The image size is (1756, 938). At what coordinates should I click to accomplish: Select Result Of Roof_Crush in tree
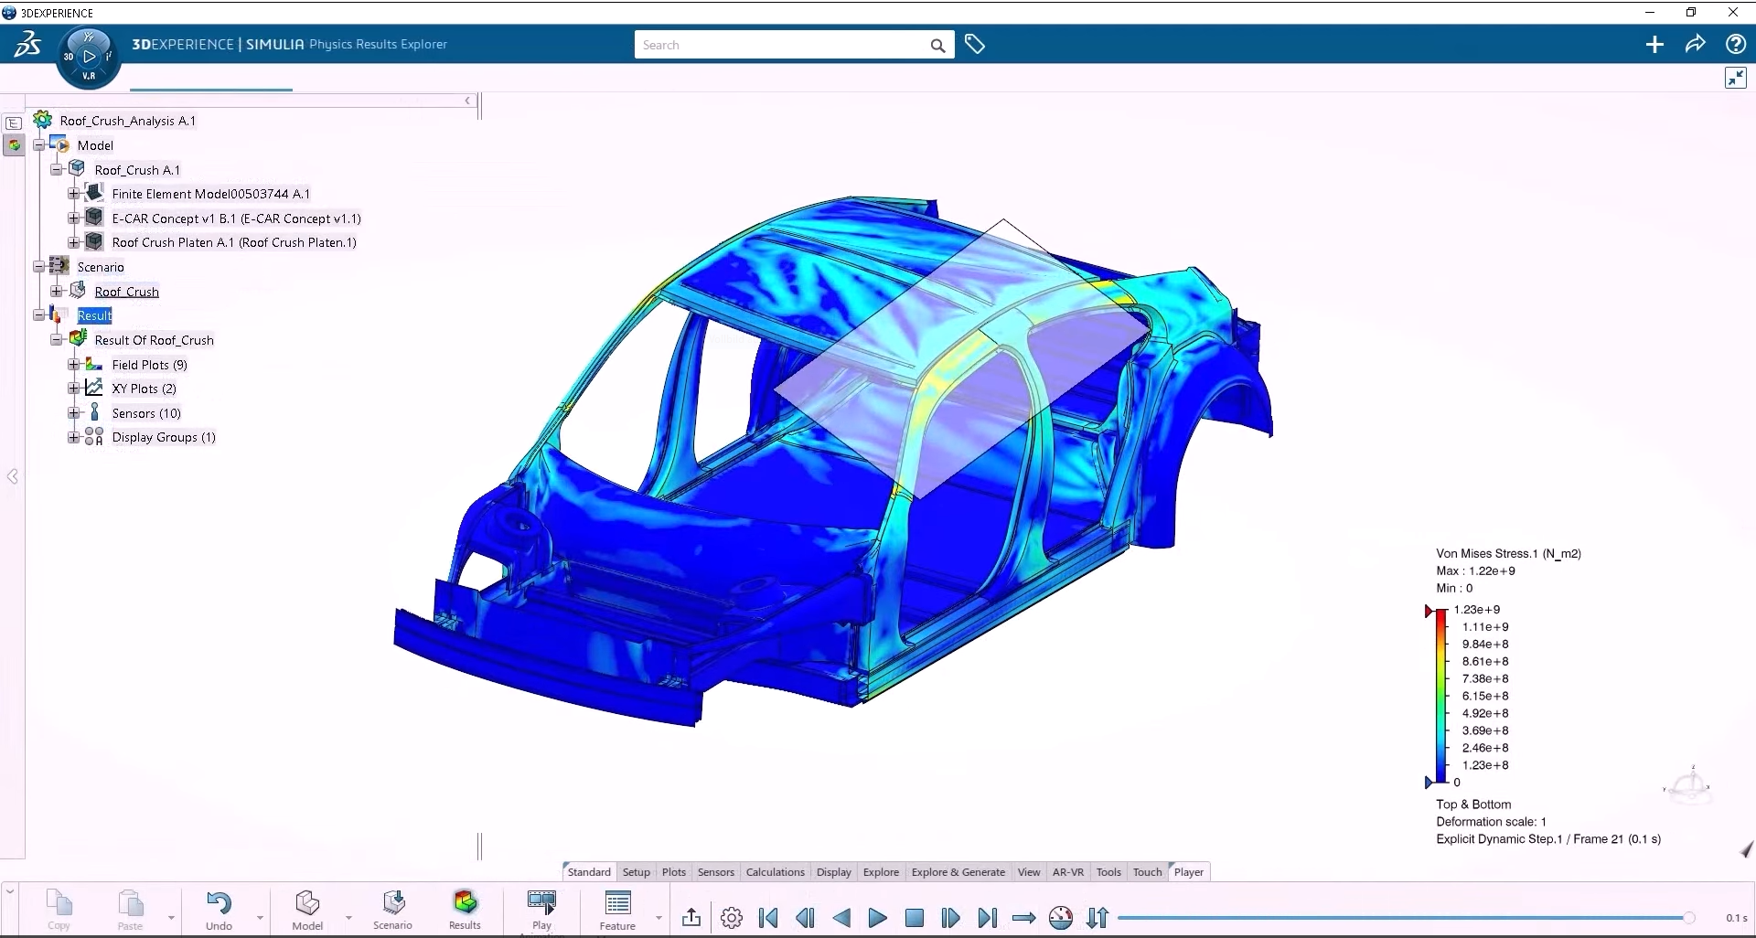pos(154,340)
